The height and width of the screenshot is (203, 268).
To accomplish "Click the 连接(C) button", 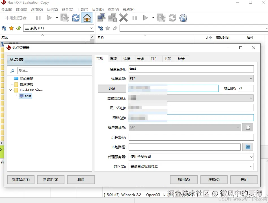I will [x=214, y=180].
